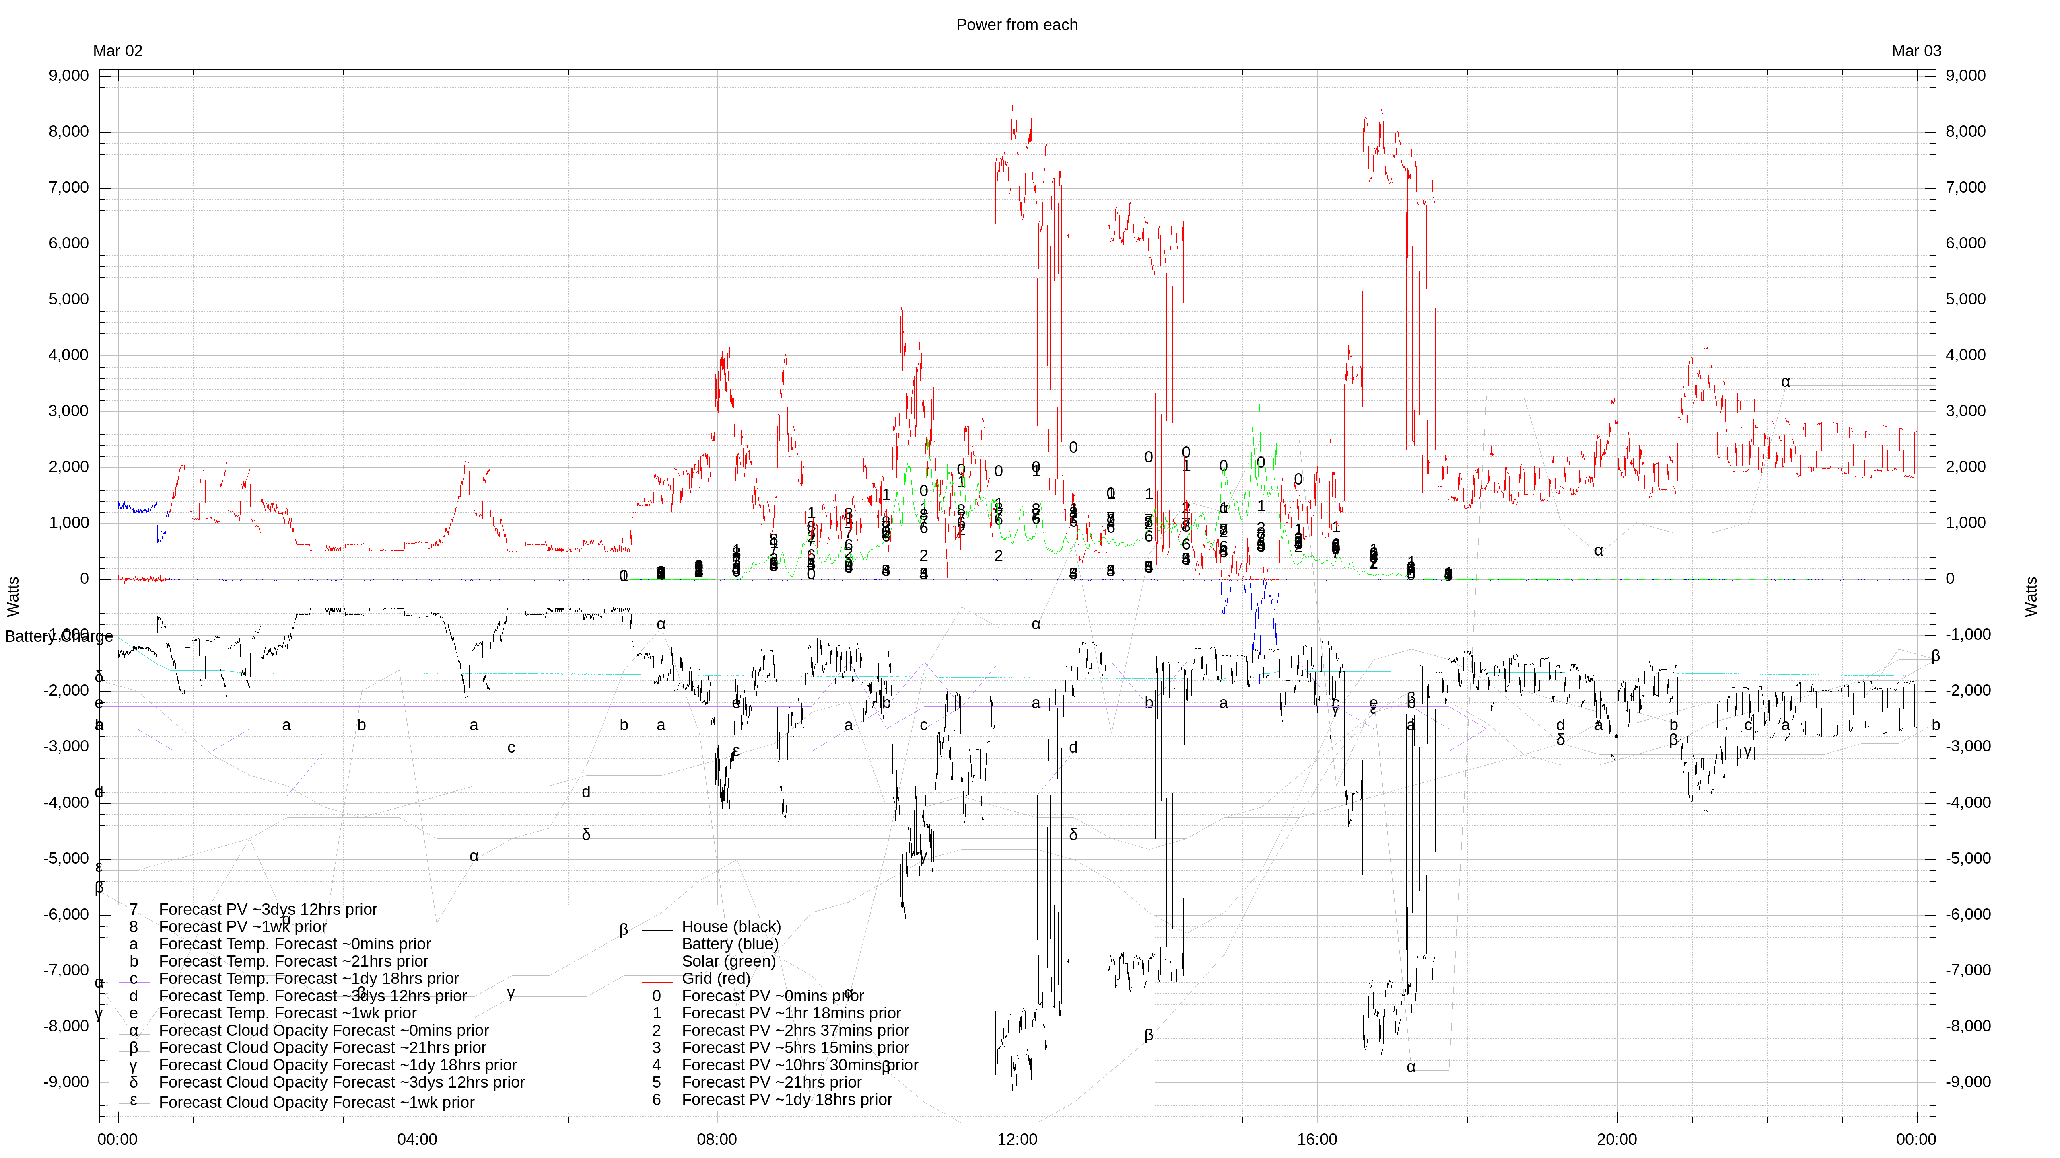Select Forecast Cloud Opacity Forecast ~0mins prior legend

point(323,1030)
